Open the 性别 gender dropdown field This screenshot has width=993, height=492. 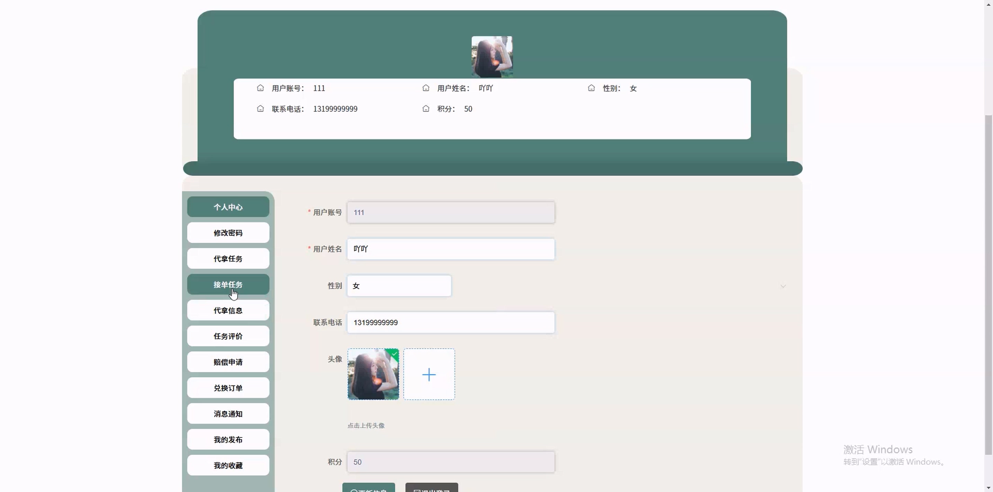(399, 286)
